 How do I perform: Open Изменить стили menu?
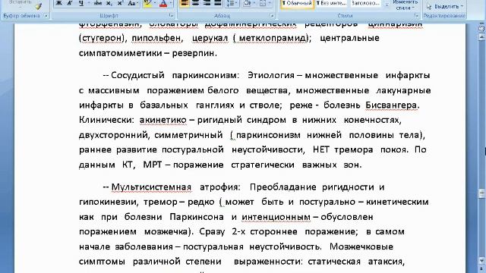pyautogui.click(x=405, y=5)
